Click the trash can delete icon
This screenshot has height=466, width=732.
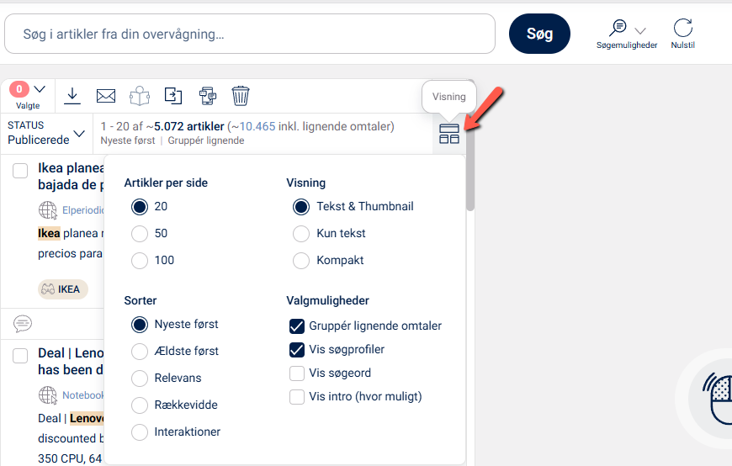241,95
